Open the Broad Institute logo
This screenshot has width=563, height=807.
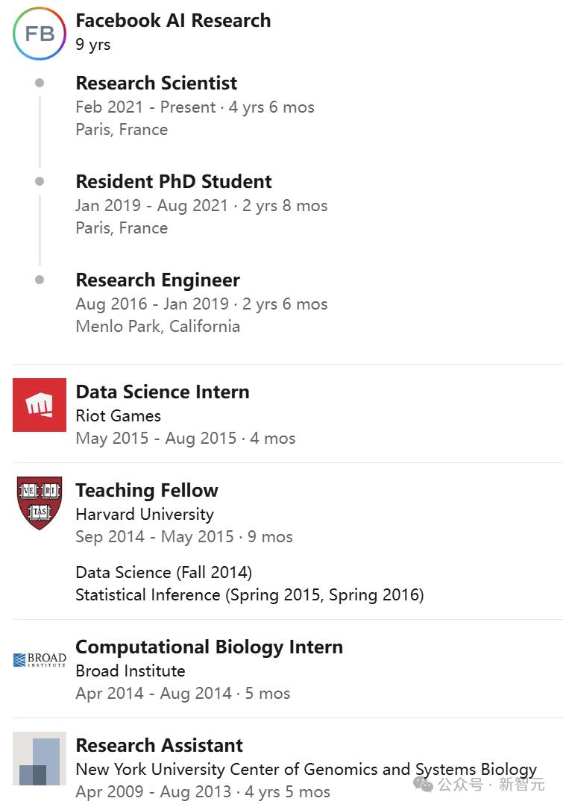point(40,660)
